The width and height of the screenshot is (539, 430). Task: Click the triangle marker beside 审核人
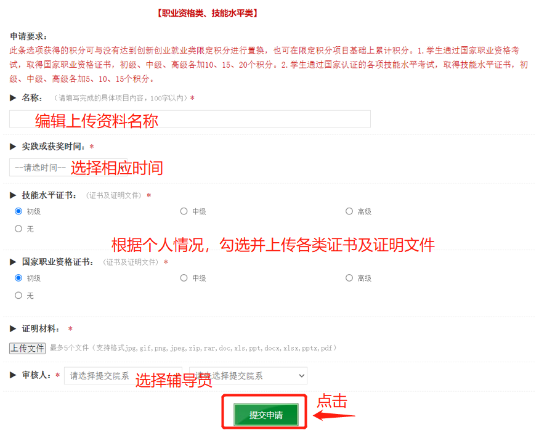click(x=13, y=375)
